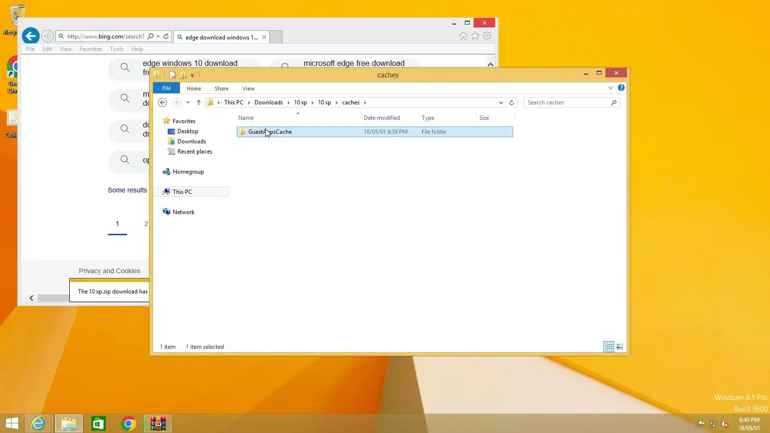Open the Edit menu in Internet Explorer
The height and width of the screenshot is (433, 770).
[47, 49]
